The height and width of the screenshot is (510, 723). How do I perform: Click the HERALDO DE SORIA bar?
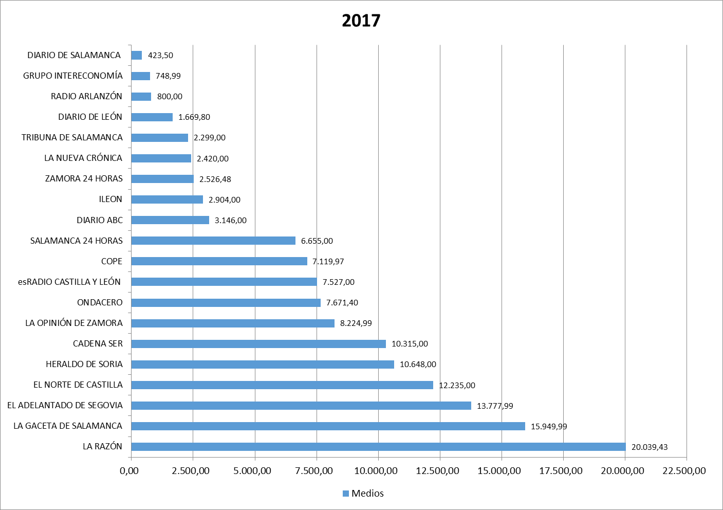pyautogui.click(x=263, y=365)
